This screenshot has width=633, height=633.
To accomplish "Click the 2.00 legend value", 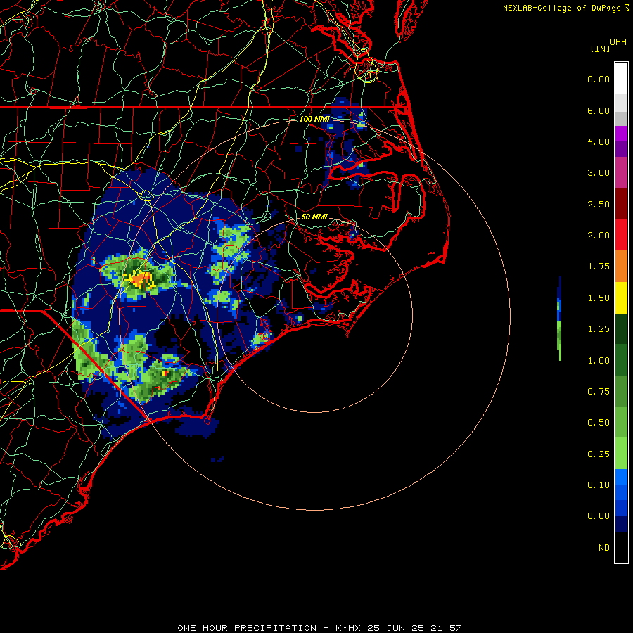I will [x=599, y=236].
